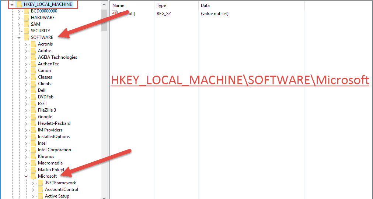Select the SOFTWARE key label

coord(42,37)
